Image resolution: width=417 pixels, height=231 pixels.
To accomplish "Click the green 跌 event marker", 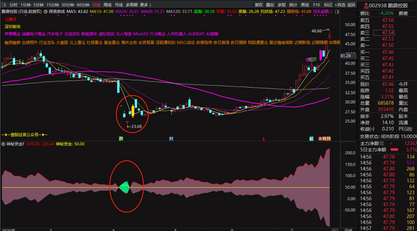I will pos(121,139).
